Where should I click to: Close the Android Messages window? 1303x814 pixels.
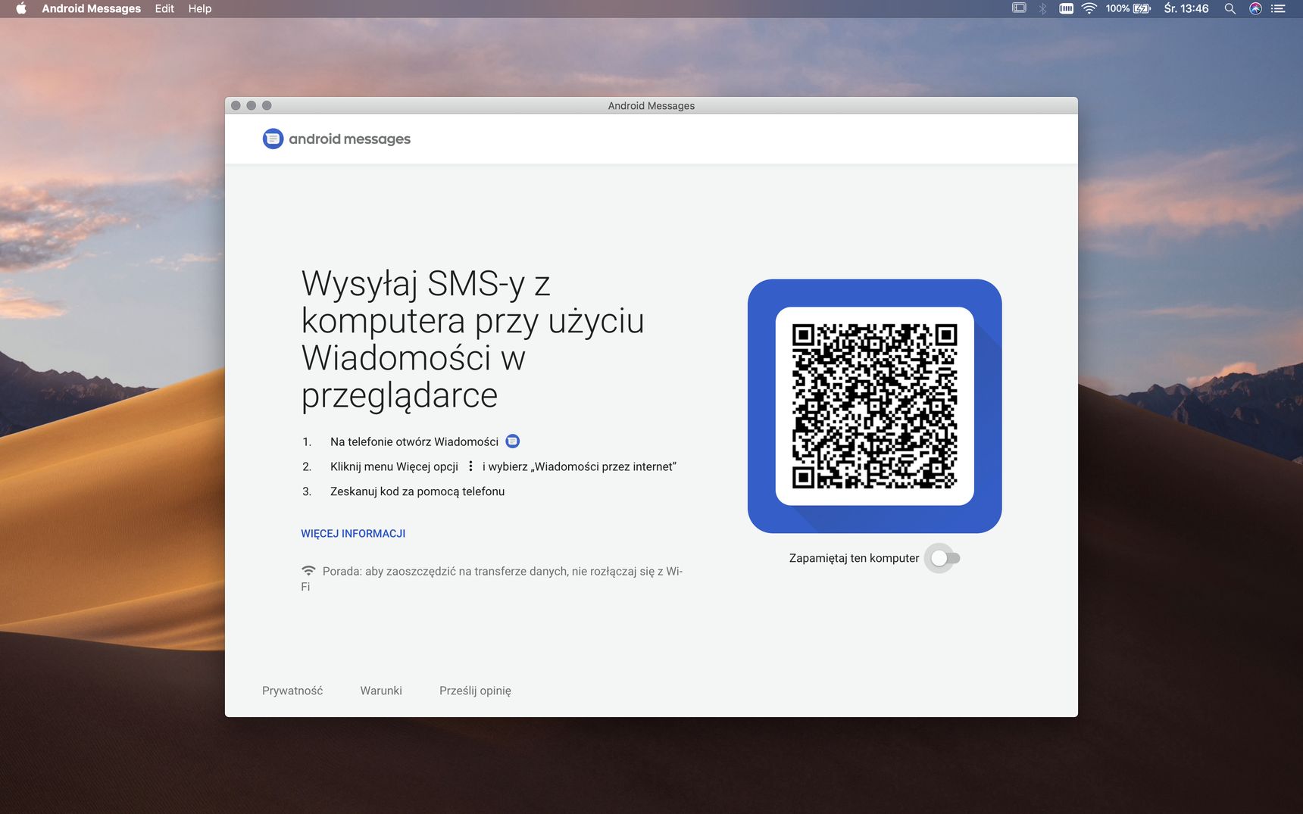(236, 105)
